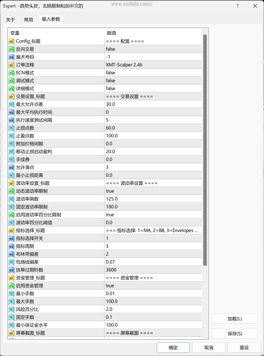The width and height of the screenshot is (264, 356).
Task: Select the 输入参数 tab
Action: (x=51, y=19)
